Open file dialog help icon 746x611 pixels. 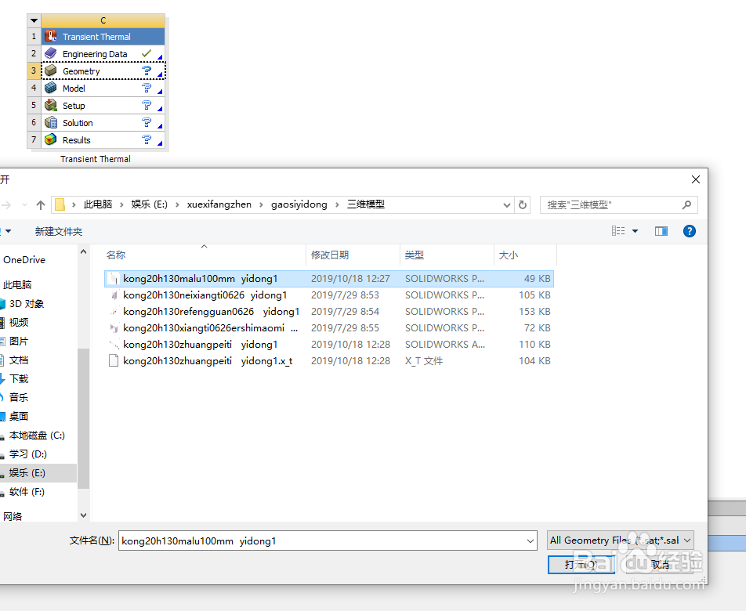coord(690,231)
